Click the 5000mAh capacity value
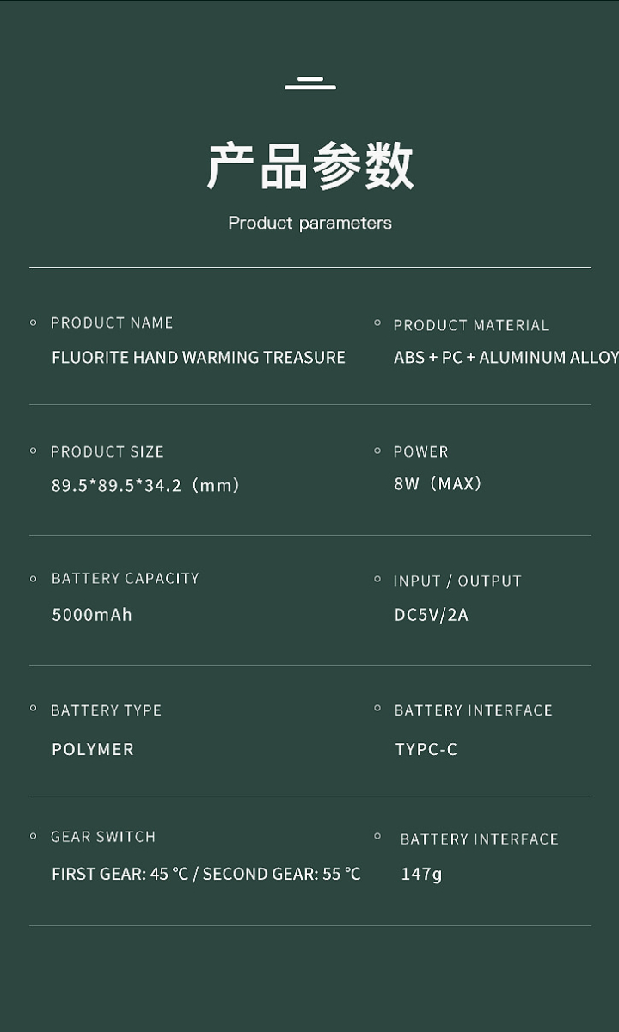 [x=92, y=615]
